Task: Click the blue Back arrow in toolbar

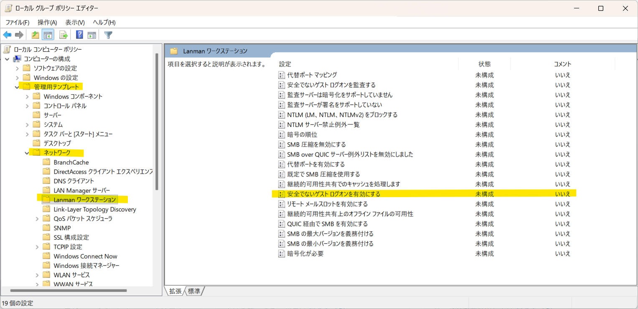Action: pos(7,35)
